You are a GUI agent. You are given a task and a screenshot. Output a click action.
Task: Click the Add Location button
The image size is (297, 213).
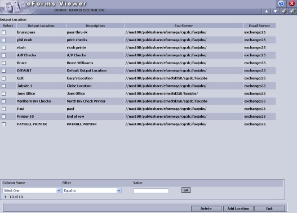tap(238, 208)
